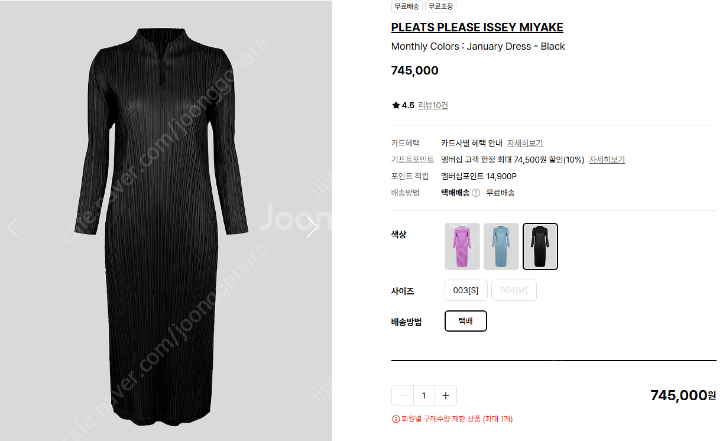Choose size 003[S]
Screen dimensions: 726x441
click(466, 290)
